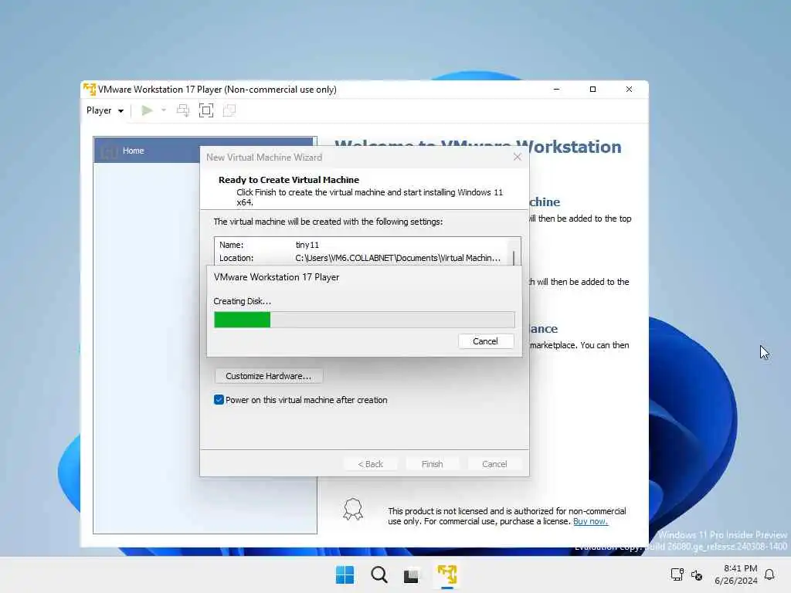
Task: Click the VMware Player taskbar icon
Action: [x=447, y=574]
